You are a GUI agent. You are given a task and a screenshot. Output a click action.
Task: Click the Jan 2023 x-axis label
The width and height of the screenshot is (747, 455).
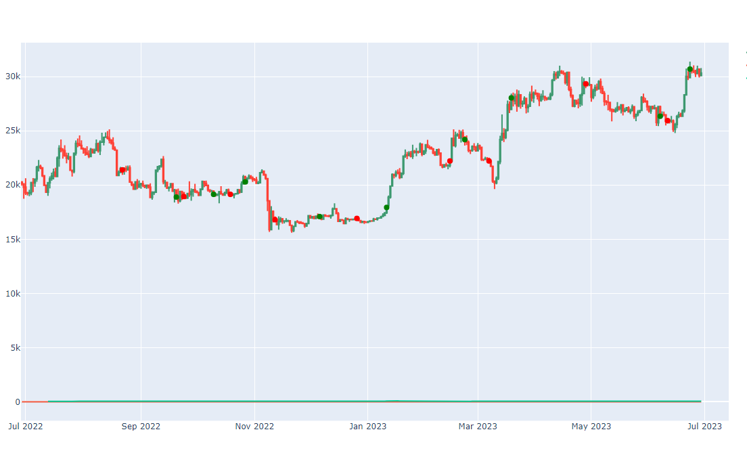click(x=367, y=427)
